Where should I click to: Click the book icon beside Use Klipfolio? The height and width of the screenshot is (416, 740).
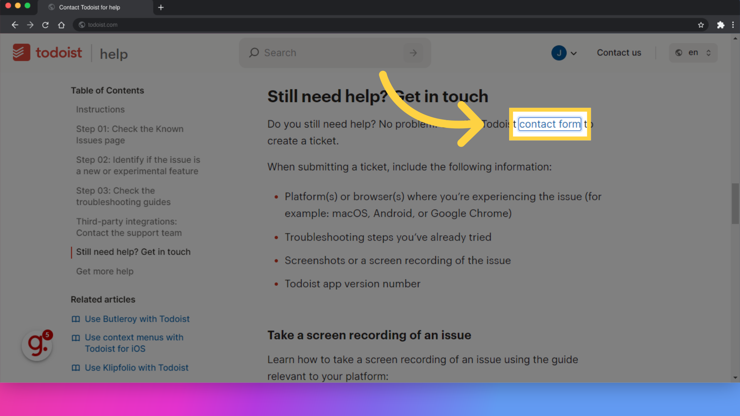76,368
